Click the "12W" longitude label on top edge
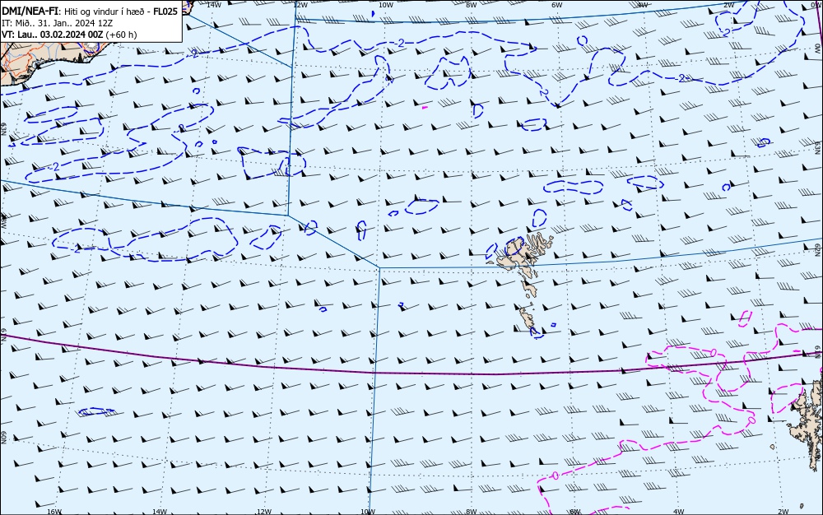Viewport: 823px width, 515px height. click(x=300, y=5)
